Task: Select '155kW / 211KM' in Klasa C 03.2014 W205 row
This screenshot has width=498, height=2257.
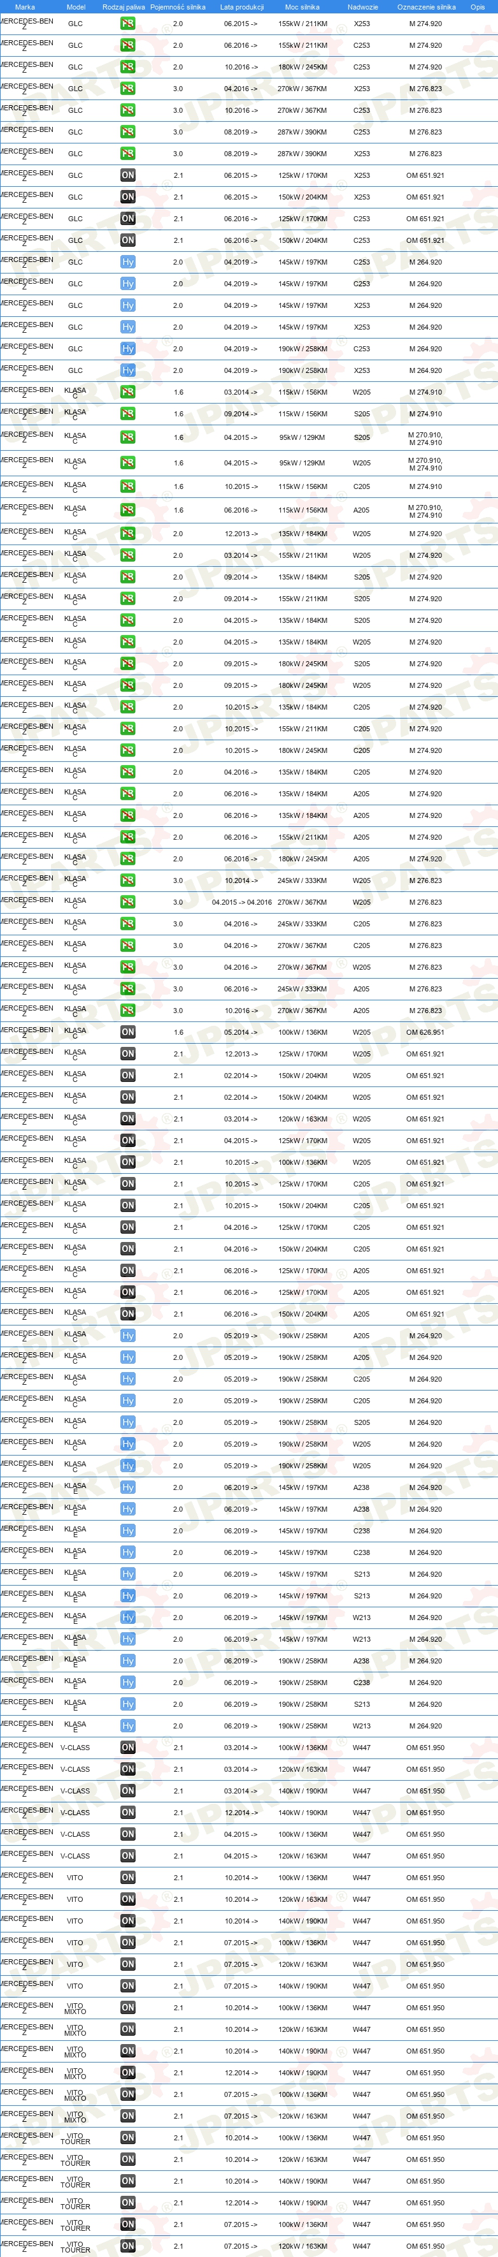Action: coord(302,555)
